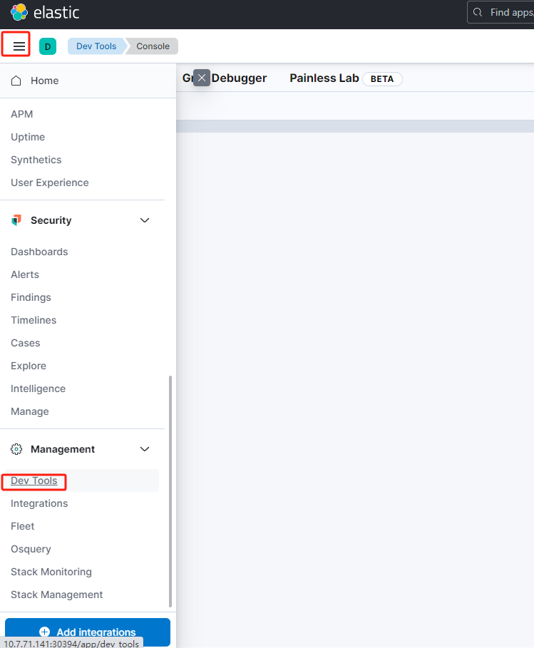The width and height of the screenshot is (534, 648).
Task: Open Findings in Security
Action: click(x=31, y=297)
